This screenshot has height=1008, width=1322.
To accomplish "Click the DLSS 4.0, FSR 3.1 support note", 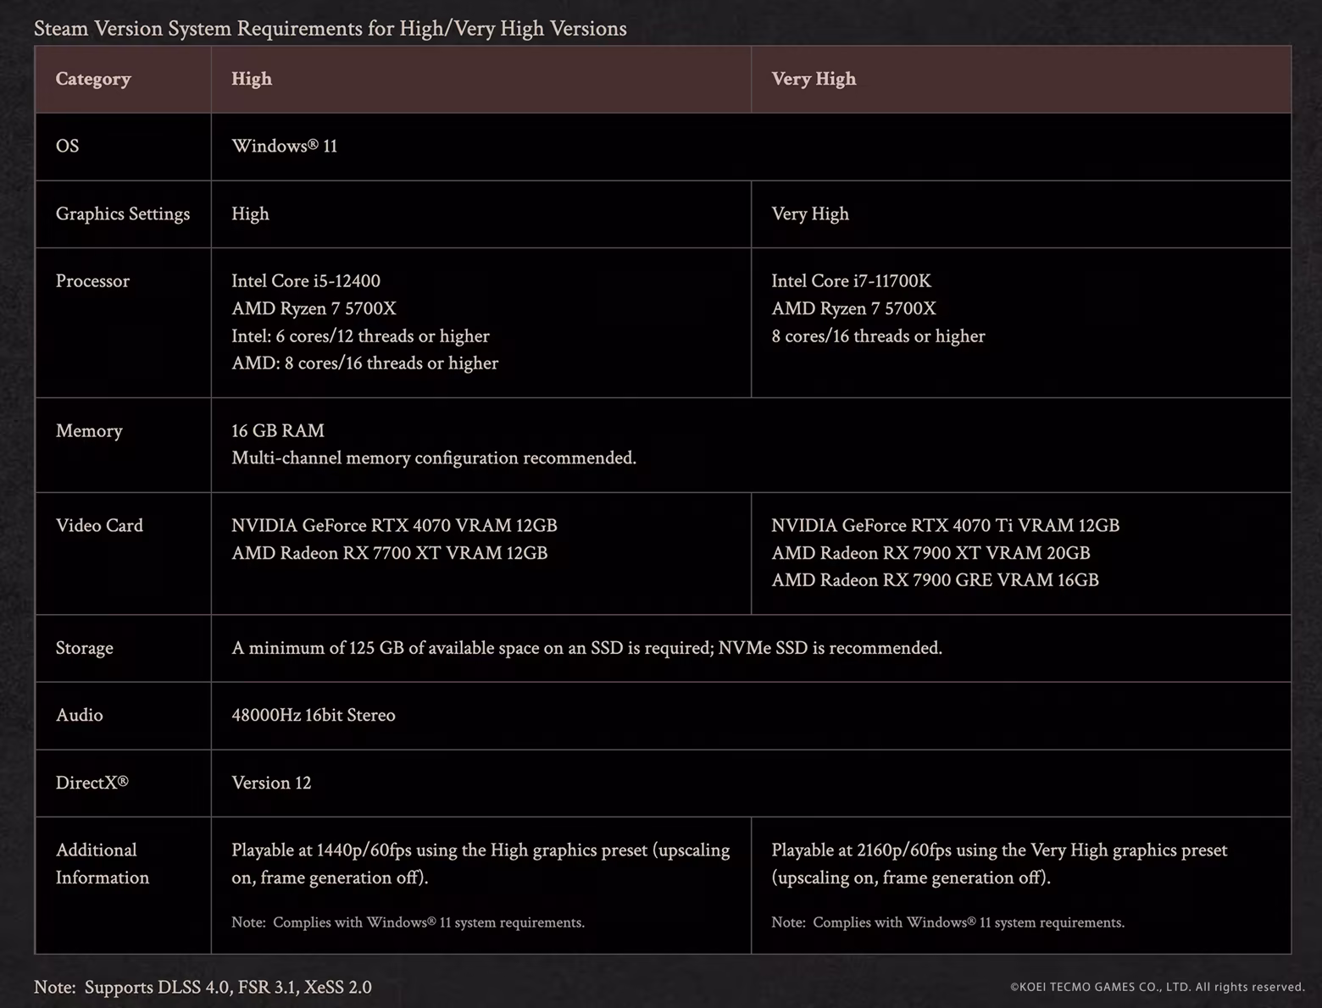I will (x=203, y=987).
